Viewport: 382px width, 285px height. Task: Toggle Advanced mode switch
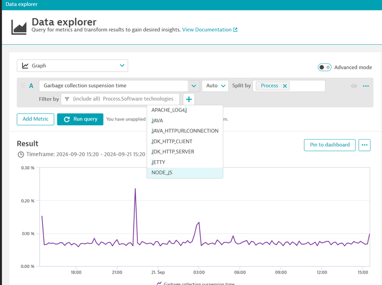click(x=324, y=67)
